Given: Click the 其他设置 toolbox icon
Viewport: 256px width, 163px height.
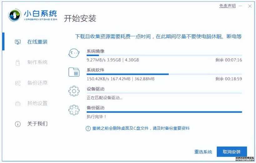Looking at the screenshot, I should pos(18,103).
